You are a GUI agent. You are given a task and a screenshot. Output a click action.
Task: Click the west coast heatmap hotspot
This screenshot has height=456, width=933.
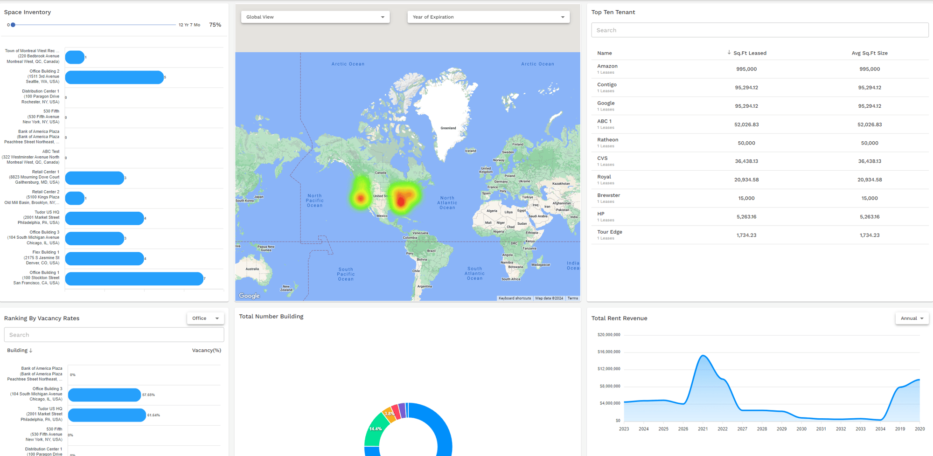(x=361, y=198)
